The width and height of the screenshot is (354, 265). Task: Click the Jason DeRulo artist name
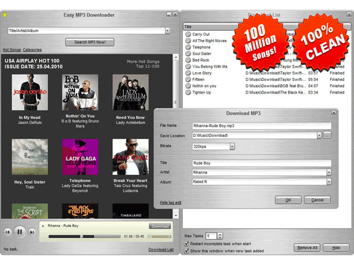(30, 122)
